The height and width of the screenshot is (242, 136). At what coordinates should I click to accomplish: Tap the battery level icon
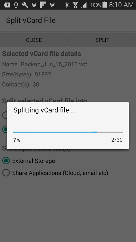coord(105,5)
